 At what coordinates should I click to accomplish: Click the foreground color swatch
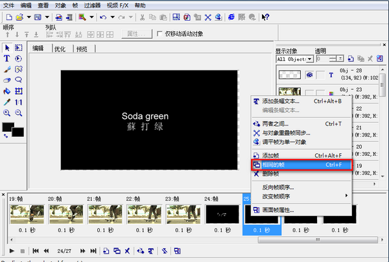tap(7, 127)
